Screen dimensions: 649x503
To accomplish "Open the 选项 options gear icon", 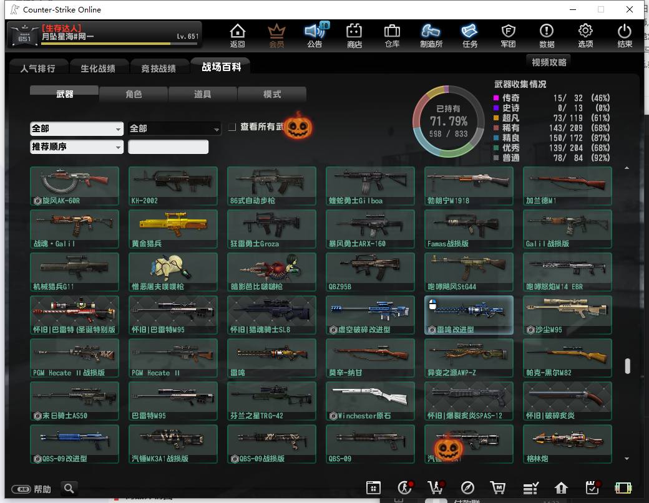I will (x=585, y=36).
